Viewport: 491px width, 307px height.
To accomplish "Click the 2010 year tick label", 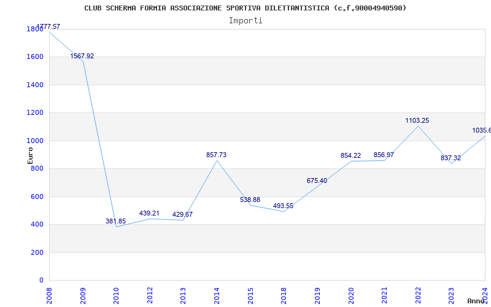I will [116, 296].
